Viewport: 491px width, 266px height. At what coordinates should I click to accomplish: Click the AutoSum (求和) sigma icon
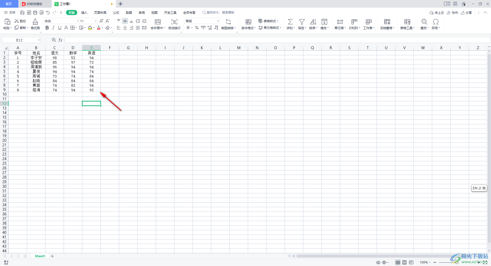click(290, 22)
